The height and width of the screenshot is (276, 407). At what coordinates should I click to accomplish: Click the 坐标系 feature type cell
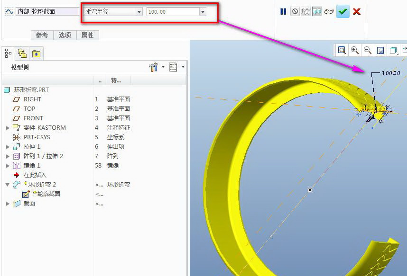(x=116, y=137)
